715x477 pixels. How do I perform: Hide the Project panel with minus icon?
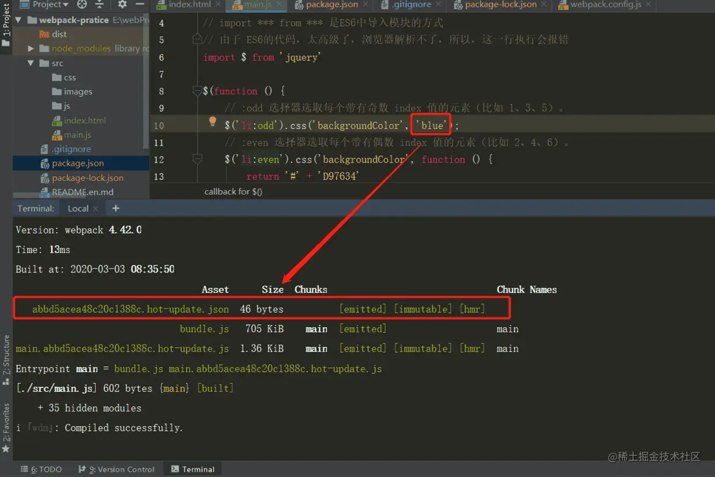[x=139, y=5]
